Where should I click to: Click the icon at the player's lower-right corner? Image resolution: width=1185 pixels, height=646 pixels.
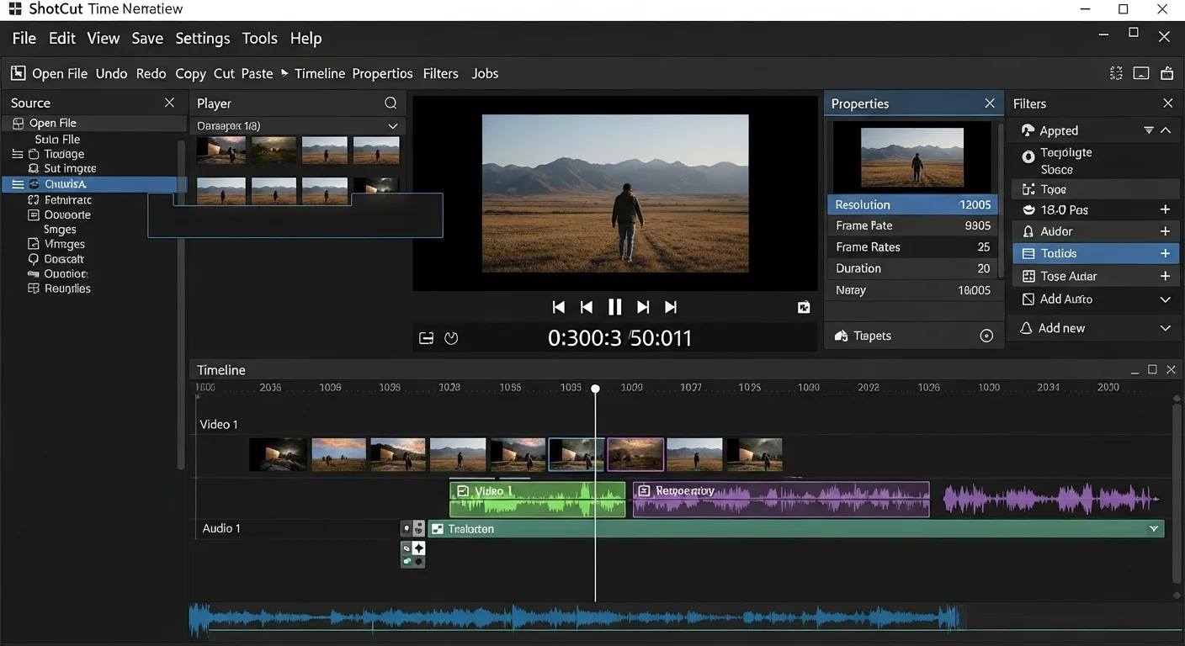coord(803,308)
